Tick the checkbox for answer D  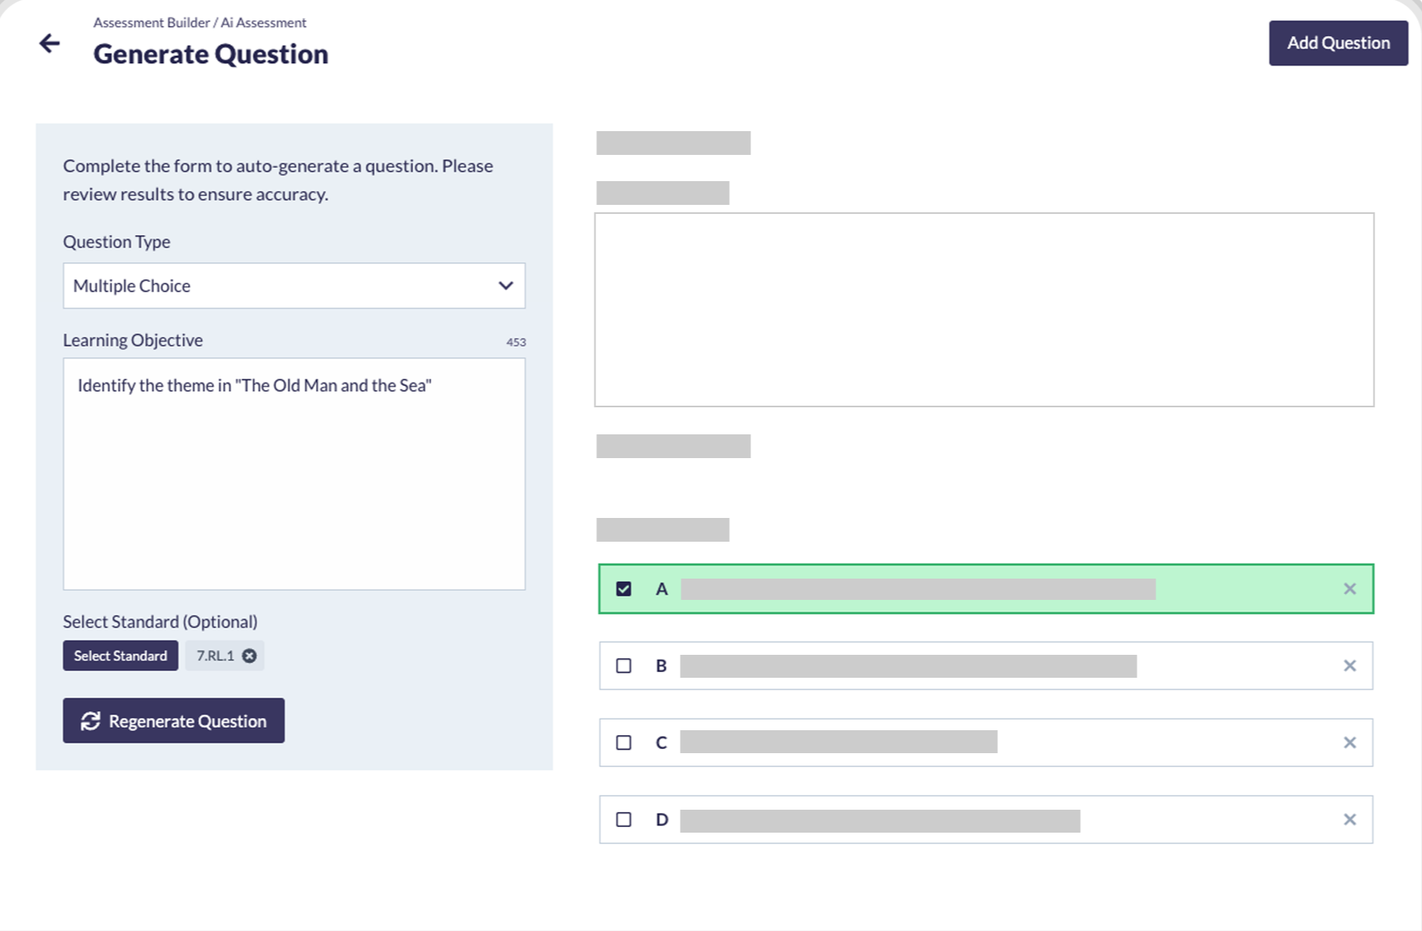[623, 820]
